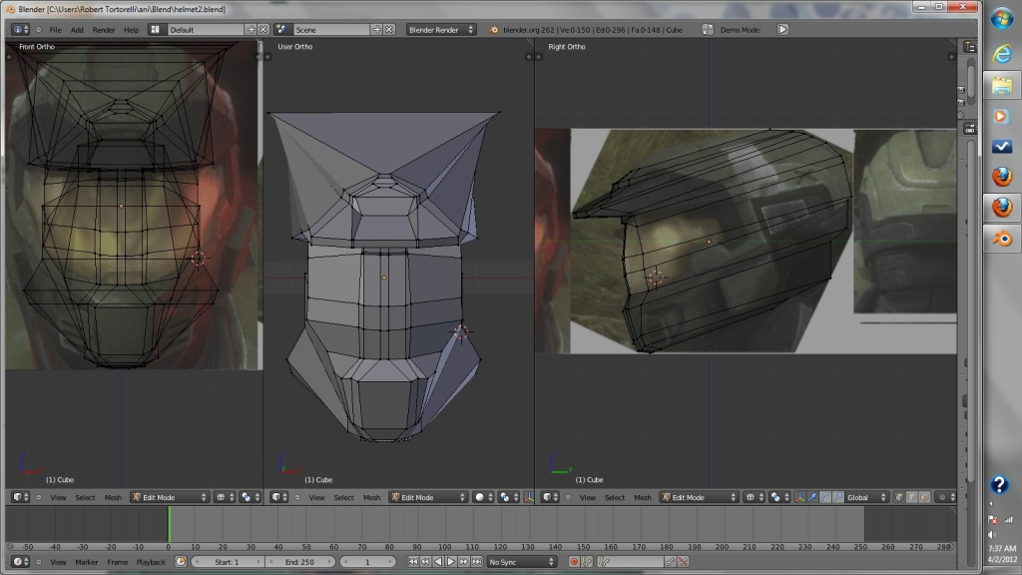Enable the scale manipulator
1022x575 pixels.
[837, 497]
